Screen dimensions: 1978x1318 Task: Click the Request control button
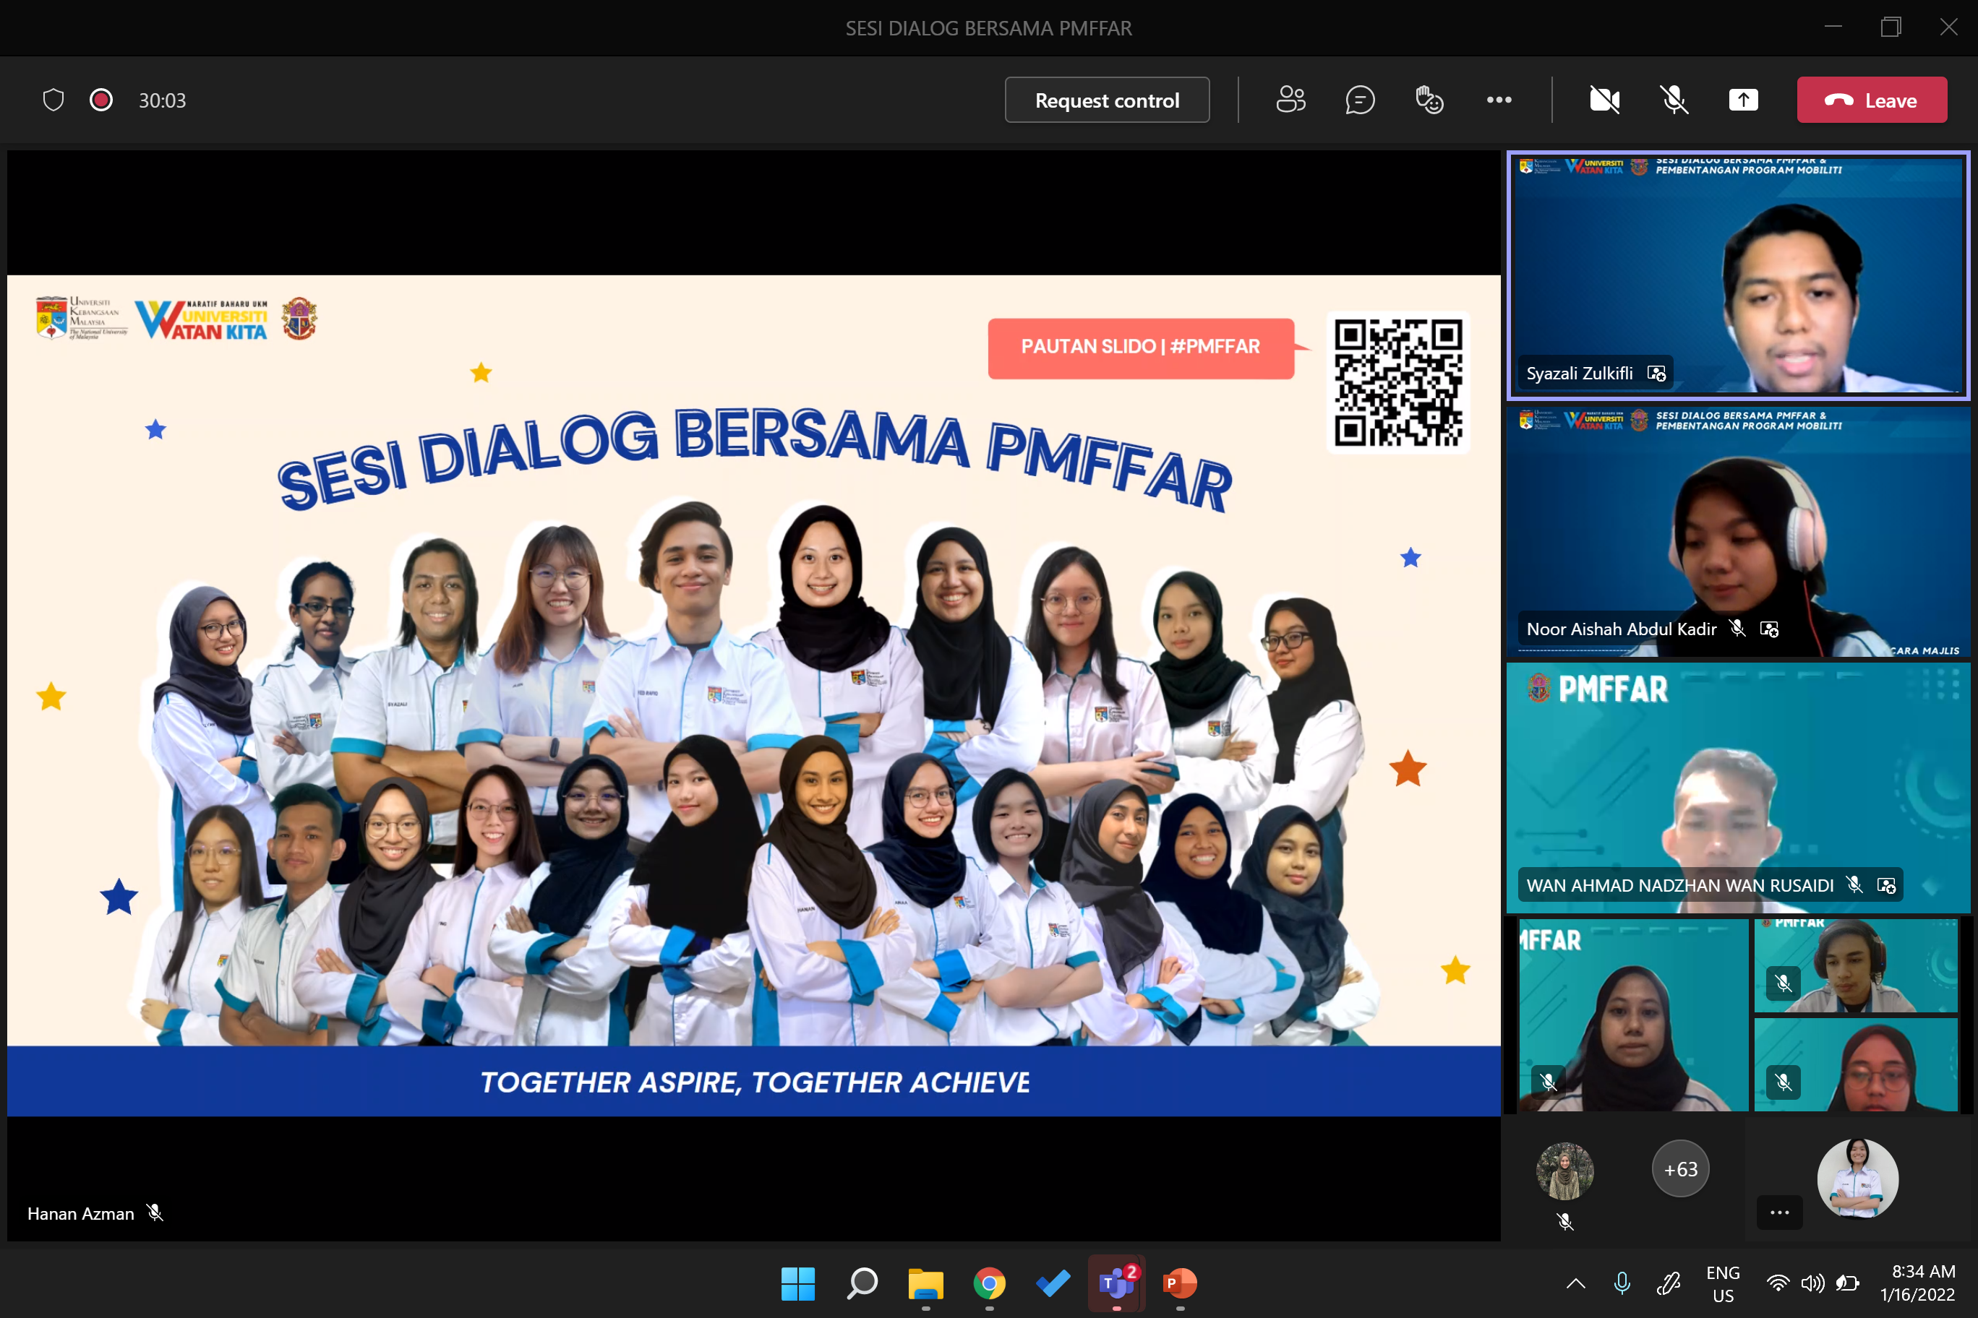[x=1107, y=100]
